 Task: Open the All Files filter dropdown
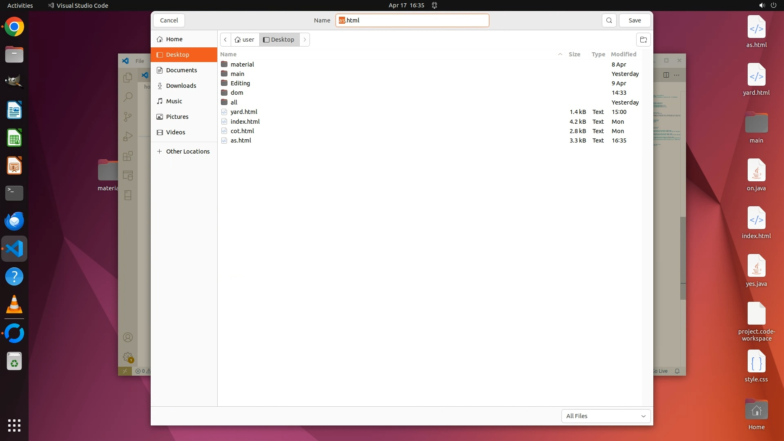click(606, 416)
